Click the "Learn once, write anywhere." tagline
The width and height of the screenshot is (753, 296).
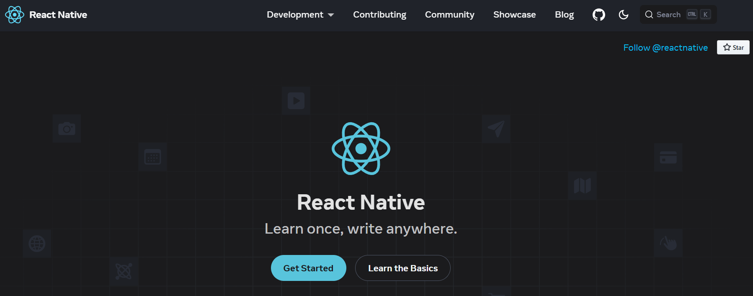[x=361, y=229]
